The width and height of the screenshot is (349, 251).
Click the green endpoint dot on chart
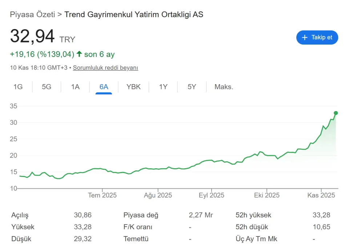pos(336,113)
